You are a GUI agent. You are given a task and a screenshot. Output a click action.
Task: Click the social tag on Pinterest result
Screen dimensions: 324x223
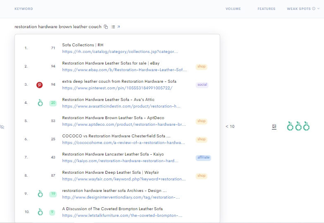coord(202,85)
